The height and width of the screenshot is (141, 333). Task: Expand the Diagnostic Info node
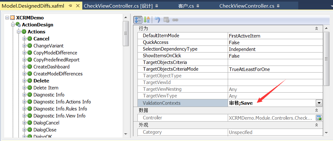25,95
